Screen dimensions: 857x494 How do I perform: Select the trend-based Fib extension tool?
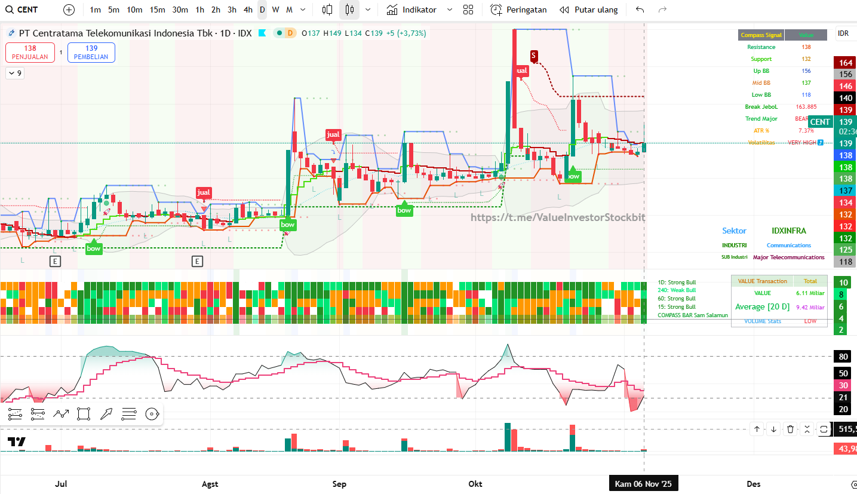click(x=38, y=413)
